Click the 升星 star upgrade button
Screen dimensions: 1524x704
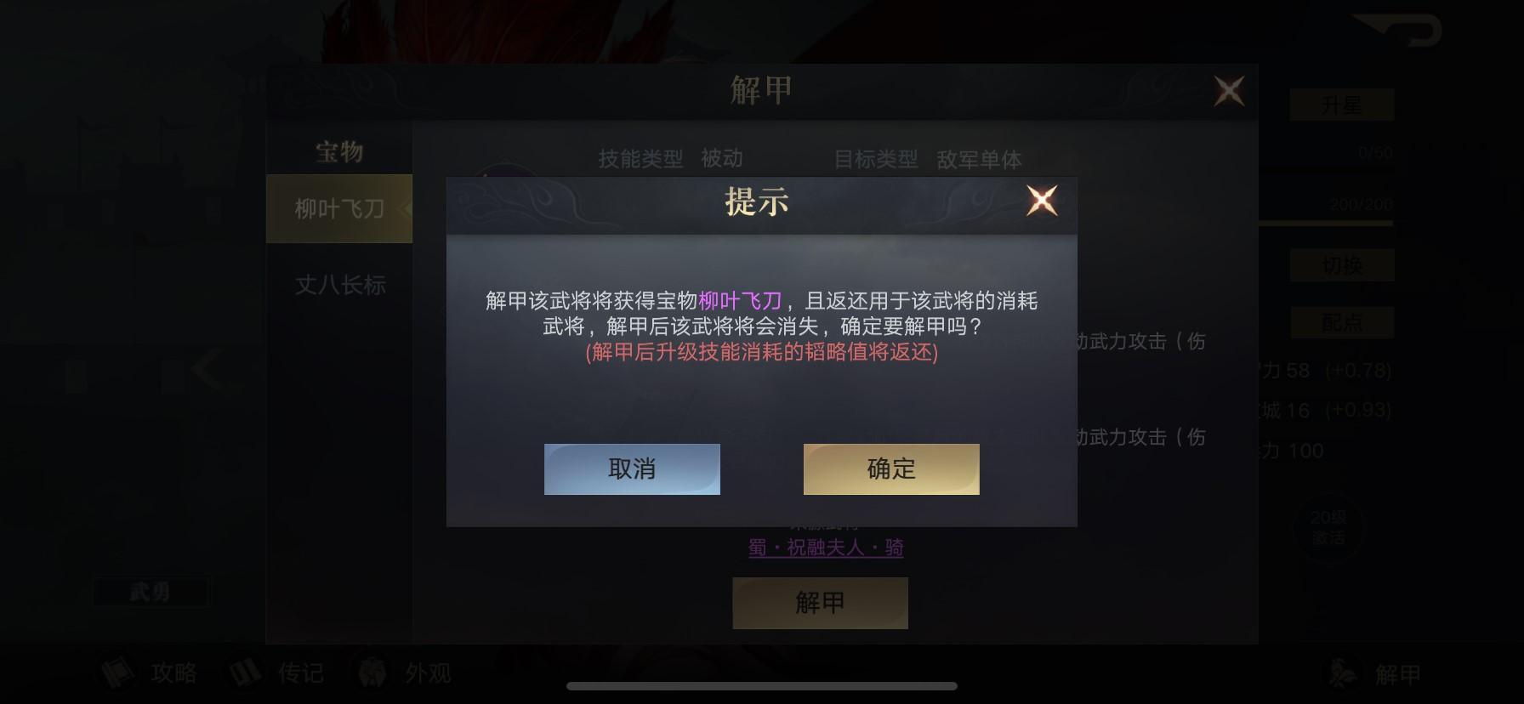[1342, 105]
